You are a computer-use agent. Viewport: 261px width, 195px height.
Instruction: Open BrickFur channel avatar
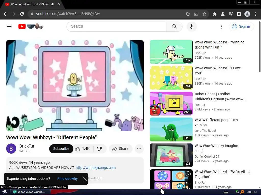[11, 149]
